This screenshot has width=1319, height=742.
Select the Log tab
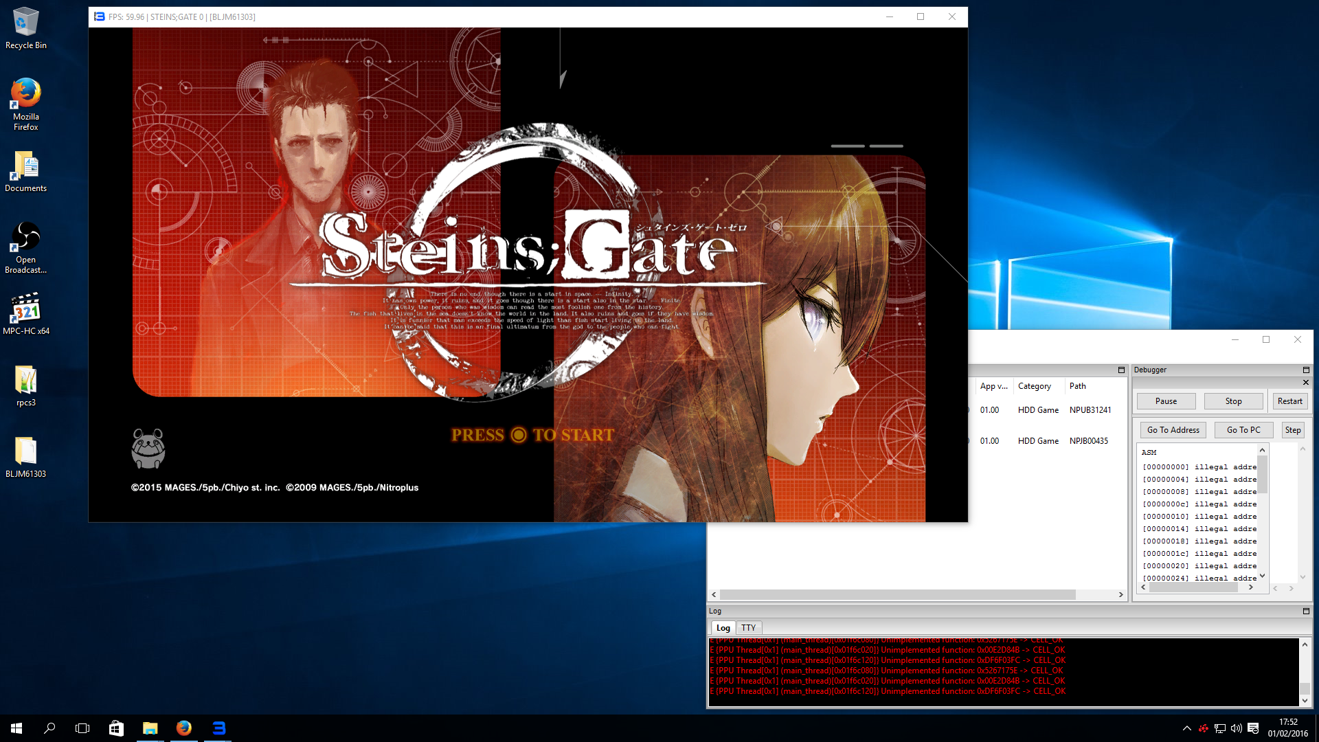click(723, 627)
